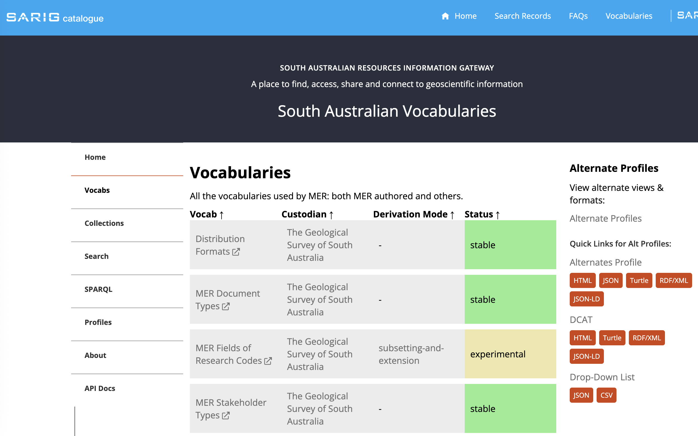The width and height of the screenshot is (698, 436).
Task: Open Search Records in top navigation
Action: 523,16
